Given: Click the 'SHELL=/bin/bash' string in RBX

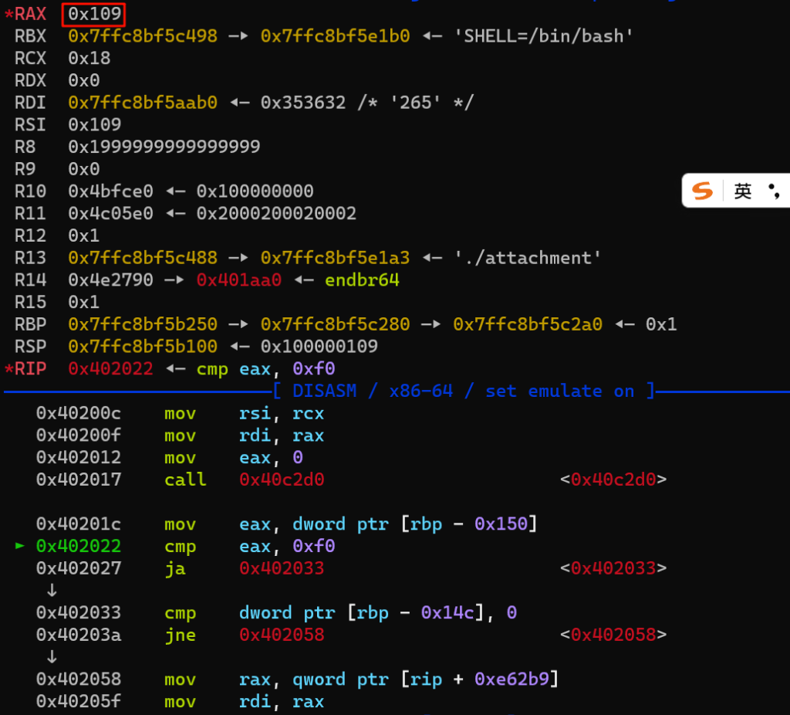Looking at the screenshot, I should [x=549, y=36].
